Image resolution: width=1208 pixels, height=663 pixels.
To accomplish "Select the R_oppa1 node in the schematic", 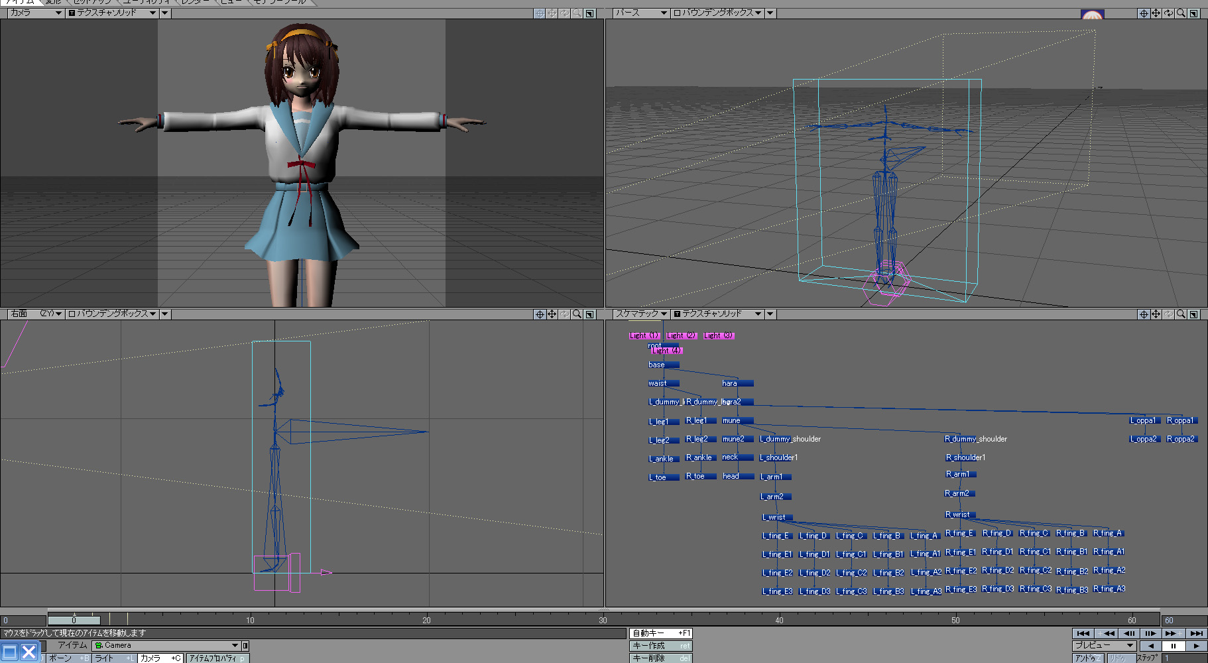I will (1181, 420).
